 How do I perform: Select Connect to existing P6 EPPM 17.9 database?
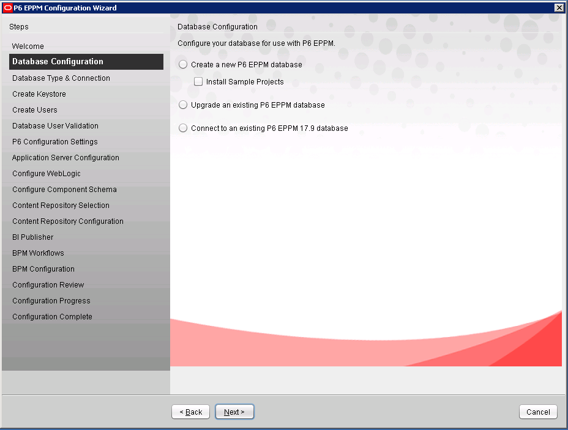tap(183, 128)
